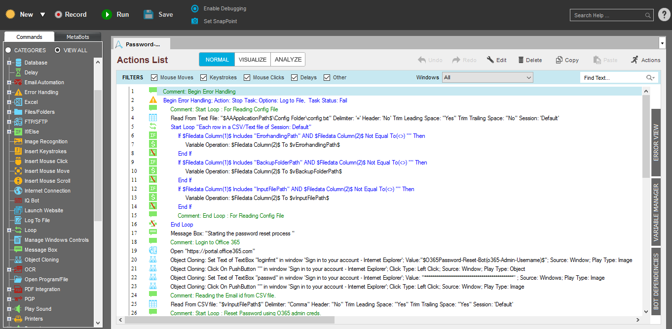Open the help question mark icon
672x329 pixels.
pyautogui.click(x=664, y=15)
